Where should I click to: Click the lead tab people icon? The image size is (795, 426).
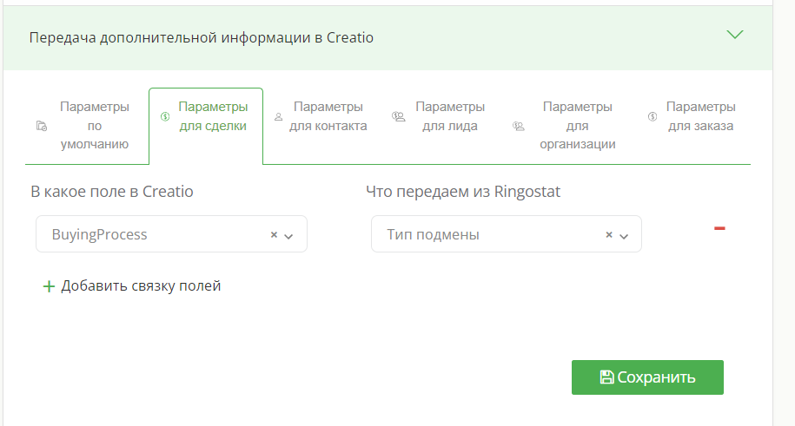point(399,116)
